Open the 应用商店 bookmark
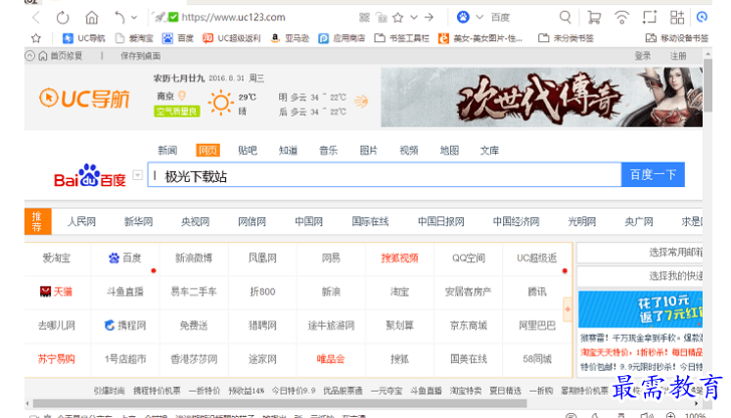This screenshot has height=418, width=731. click(342, 38)
